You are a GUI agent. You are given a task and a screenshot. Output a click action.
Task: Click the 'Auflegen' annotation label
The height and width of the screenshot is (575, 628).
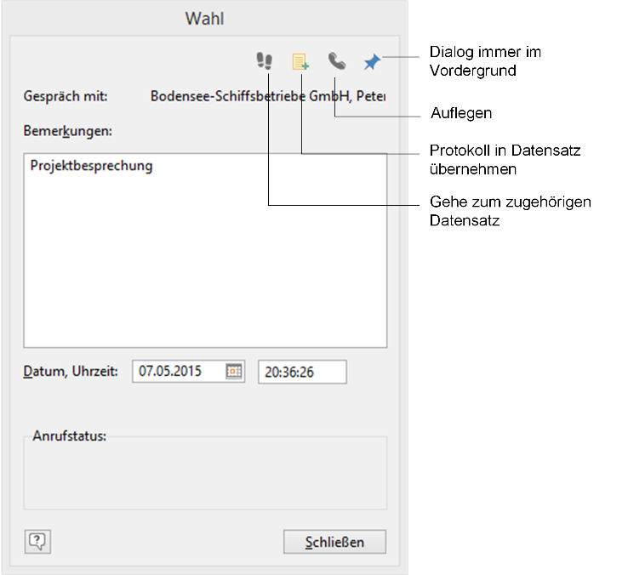(x=461, y=112)
